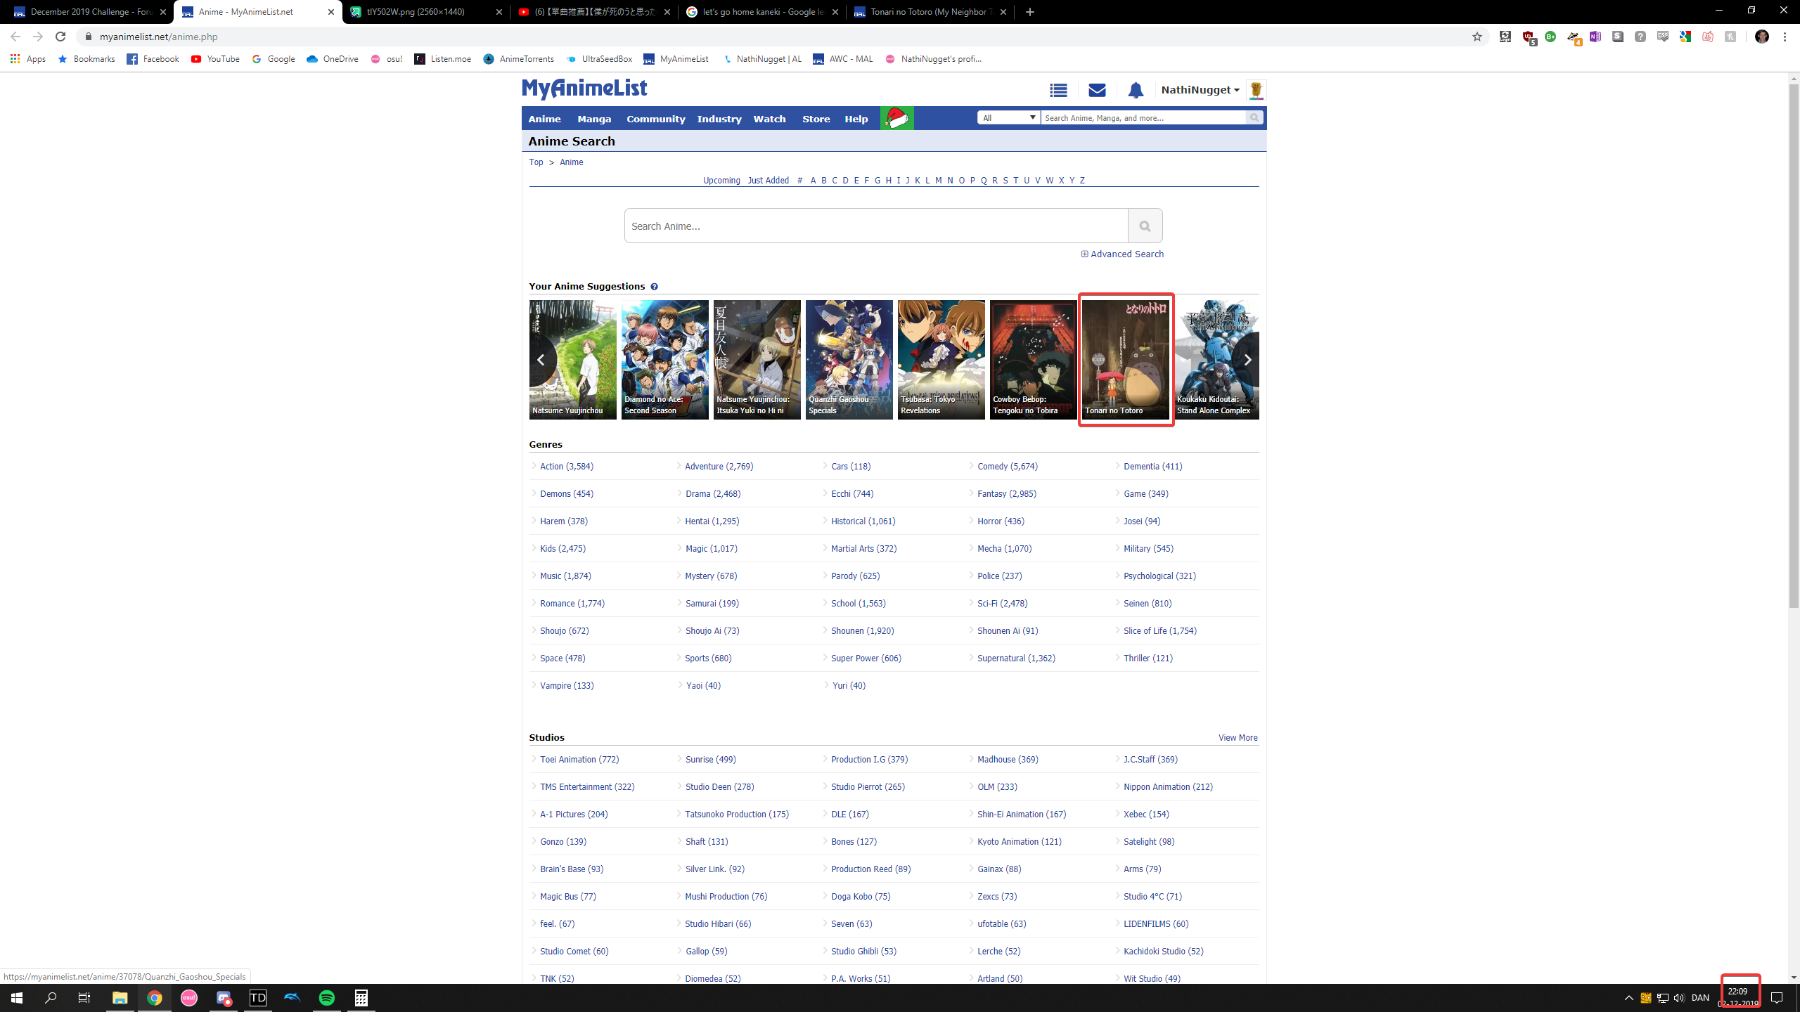Open the osu! app in the taskbar

189,998
